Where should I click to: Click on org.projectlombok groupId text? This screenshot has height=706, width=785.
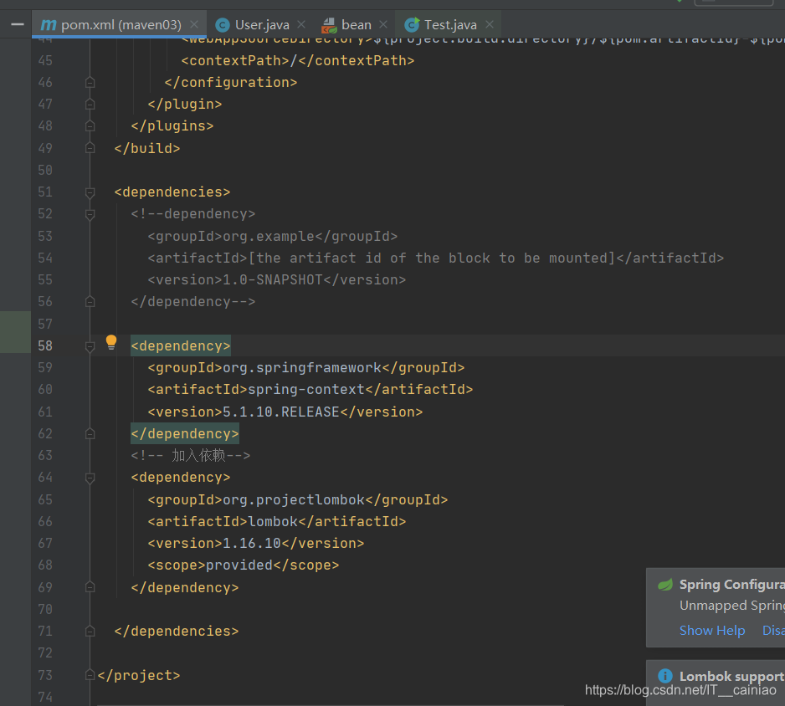pyautogui.click(x=294, y=499)
